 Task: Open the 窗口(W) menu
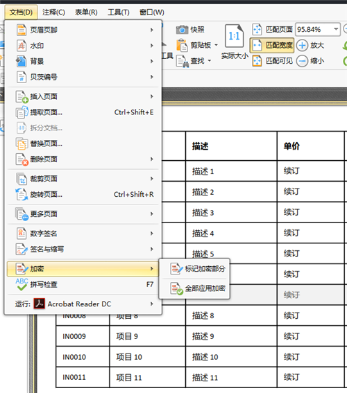[x=152, y=12]
